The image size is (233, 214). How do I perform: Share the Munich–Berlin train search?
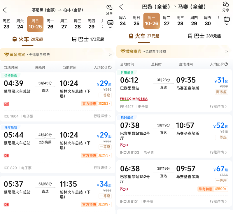(110, 10)
